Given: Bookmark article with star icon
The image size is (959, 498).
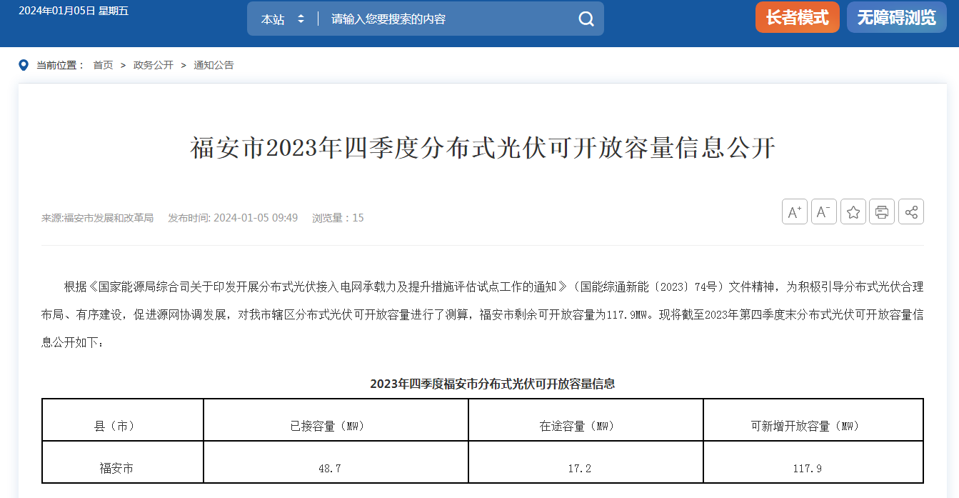Looking at the screenshot, I should click(853, 211).
